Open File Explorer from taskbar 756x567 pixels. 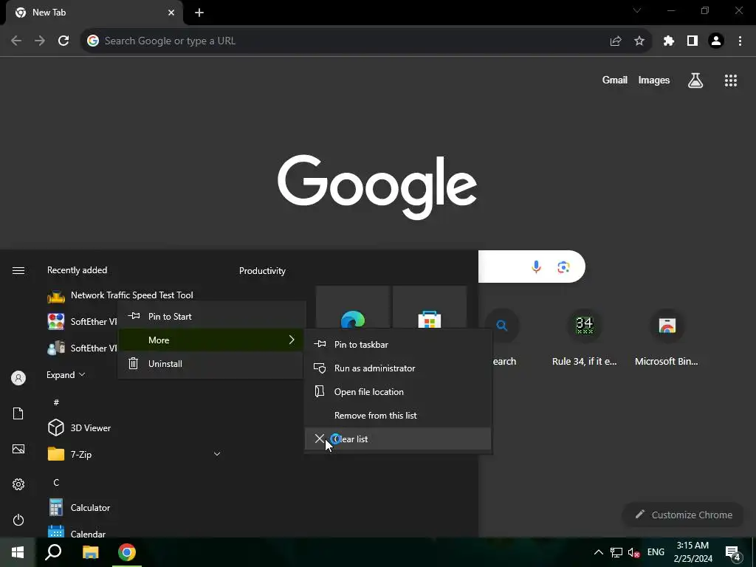90,552
